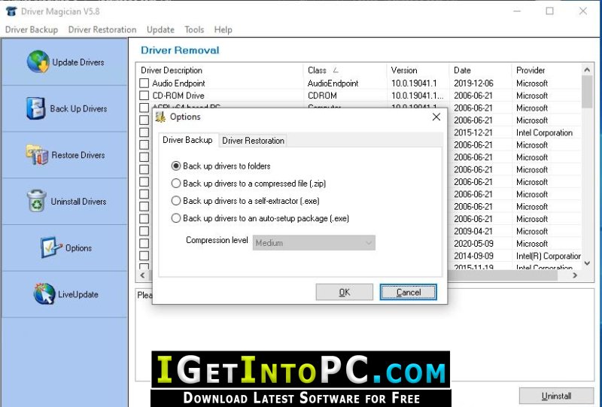
Task: Open Back Up Drivers from sidebar icon
Action: [x=35, y=108]
